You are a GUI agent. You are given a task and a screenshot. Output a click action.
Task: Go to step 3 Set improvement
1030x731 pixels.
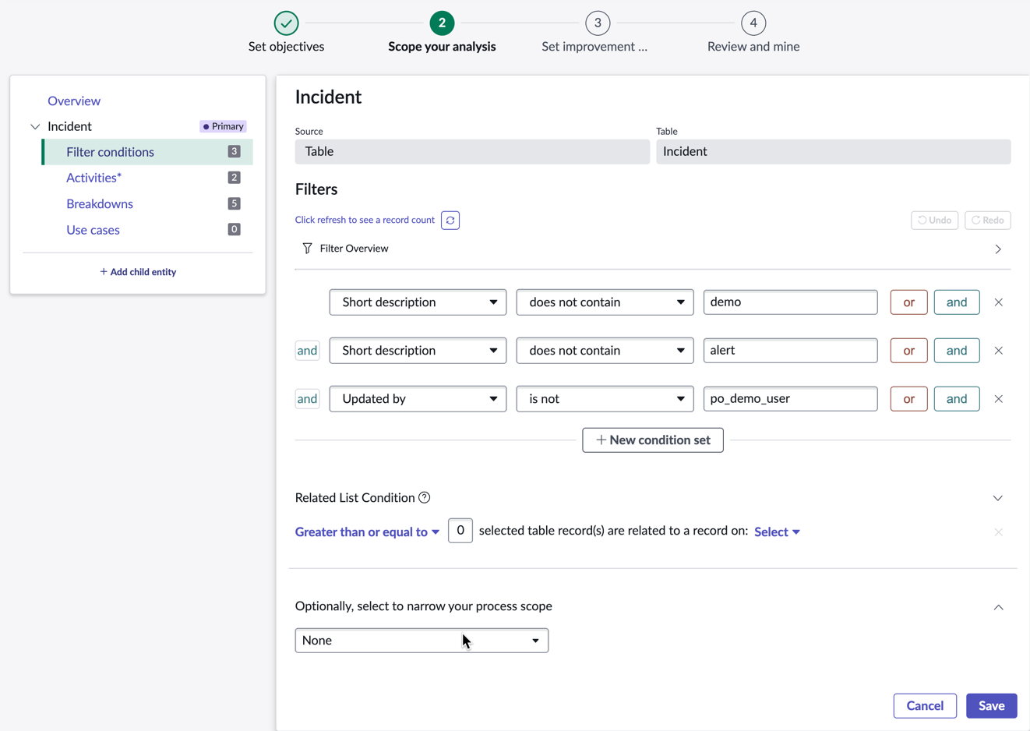(598, 23)
